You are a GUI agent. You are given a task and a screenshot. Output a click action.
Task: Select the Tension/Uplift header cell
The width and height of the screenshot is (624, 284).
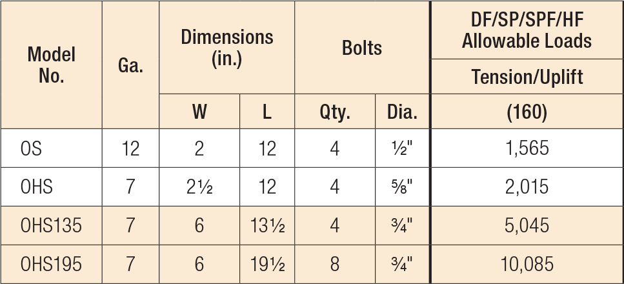[x=527, y=76]
